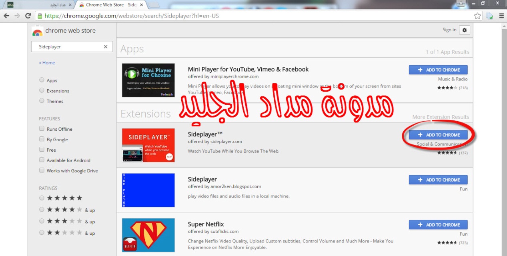
Task: Click the Sideplayer™ star rating (137)
Action: click(452, 152)
